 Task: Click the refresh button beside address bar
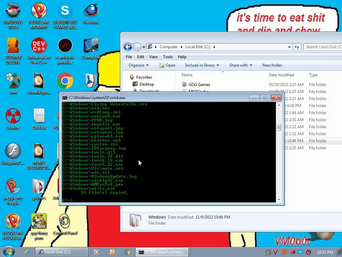click(297, 47)
